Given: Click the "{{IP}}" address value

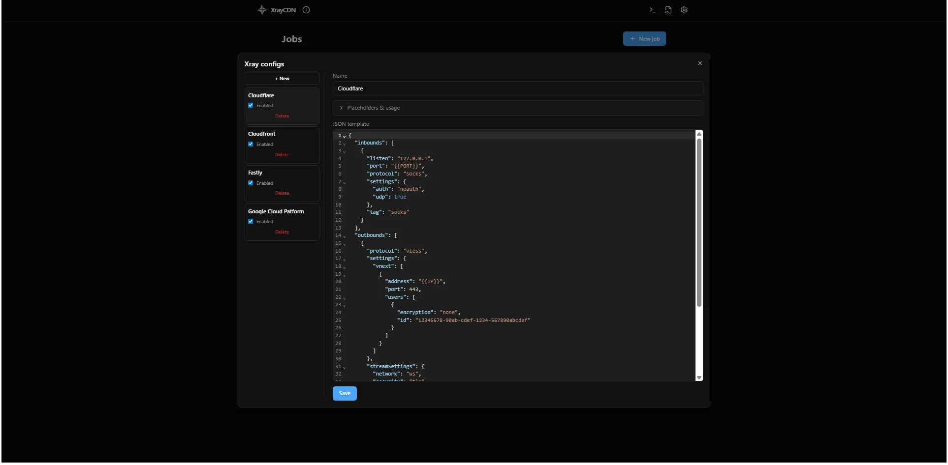Looking at the screenshot, I should (x=431, y=282).
